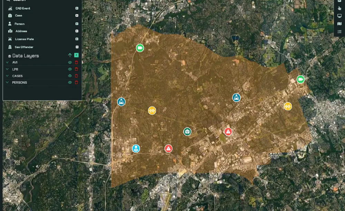
Task: Click the dark green photo camera map marker
Action: 187,132
